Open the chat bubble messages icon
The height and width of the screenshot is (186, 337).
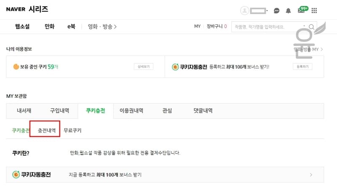pyautogui.click(x=277, y=11)
